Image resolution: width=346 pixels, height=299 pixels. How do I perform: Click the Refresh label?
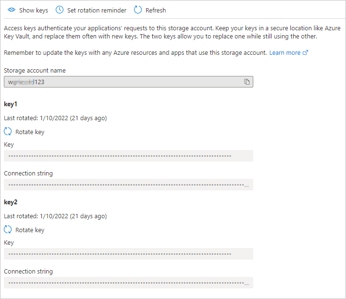pyautogui.click(x=156, y=11)
